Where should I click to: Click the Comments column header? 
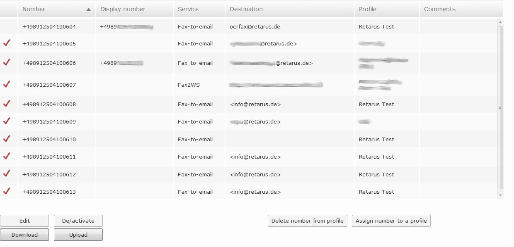tap(439, 9)
